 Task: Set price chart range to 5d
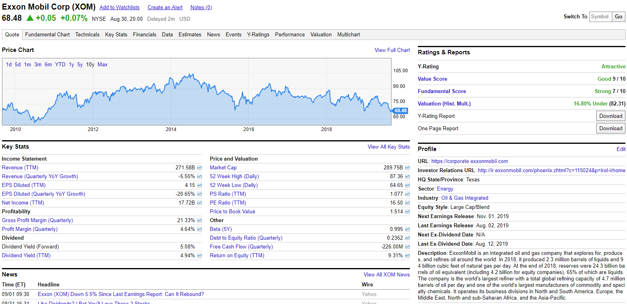tap(18, 65)
